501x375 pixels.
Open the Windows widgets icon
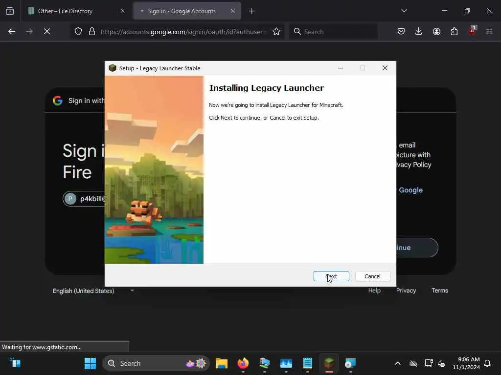pos(15,363)
